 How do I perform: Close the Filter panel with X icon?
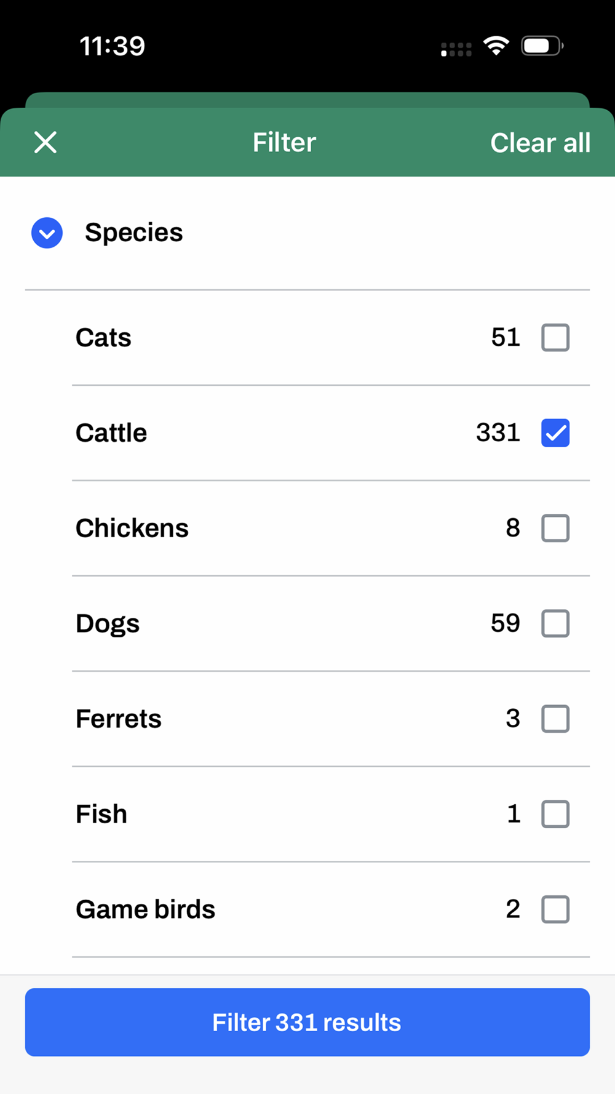(x=46, y=142)
